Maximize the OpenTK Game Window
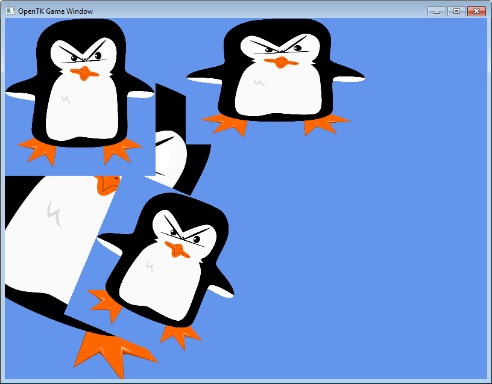492x384 pixels. (x=456, y=11)
